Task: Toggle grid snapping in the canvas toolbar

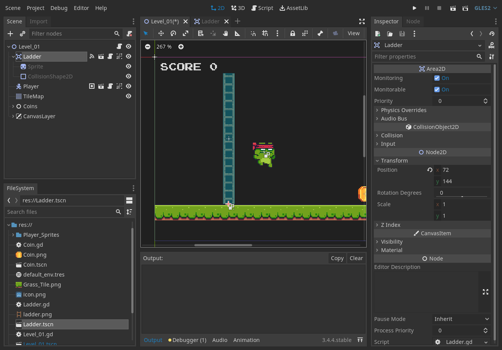Action: pyautogui.click(x=265, y=33)
